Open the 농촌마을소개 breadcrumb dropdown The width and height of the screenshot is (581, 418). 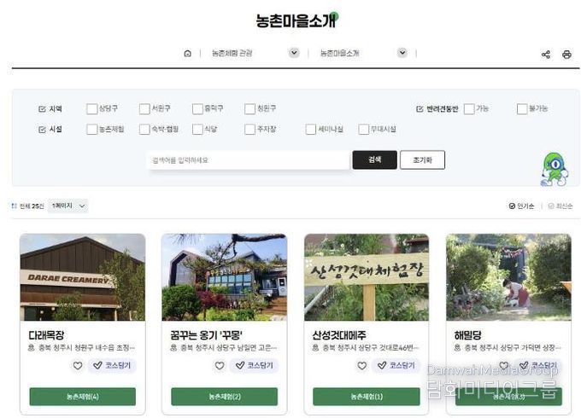[x=402, y=53]
